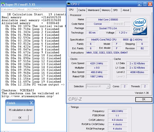Click the Loop 10 finished line
This screenshot has width=154, height=132.
(x=33, y=55)
